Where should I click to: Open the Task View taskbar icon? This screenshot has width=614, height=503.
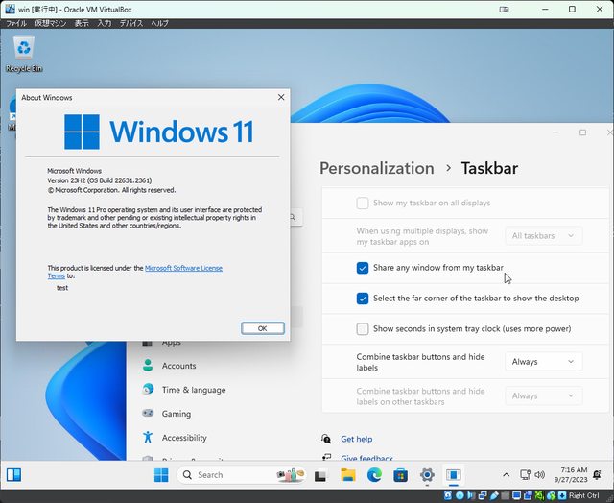321,475
